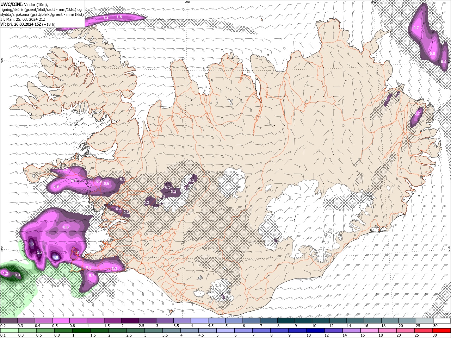The width and height of the screenshot is (451, 338).
Task: Pick the pale pink 16 to 18 rain swatch
Action: coord(369,331)
